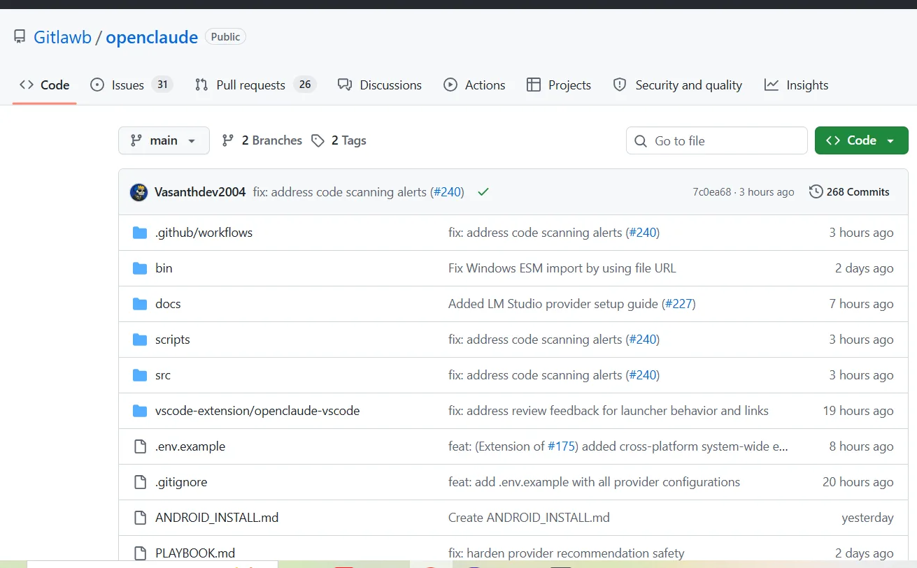Select the Actions tab
917x568 pixels.
(x=474, y=85)
